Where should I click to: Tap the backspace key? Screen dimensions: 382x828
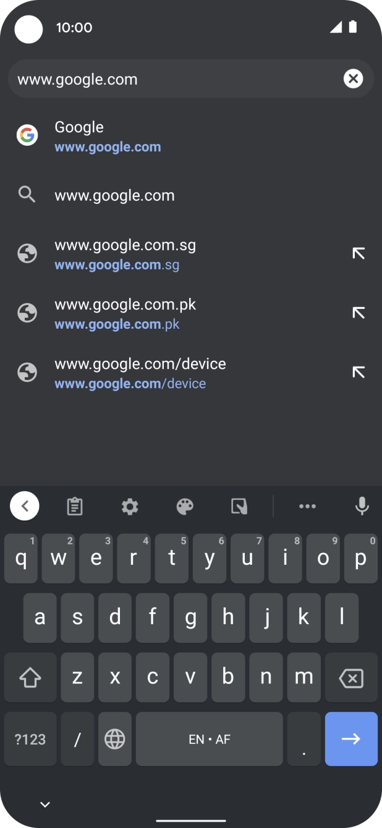pyautogui.click(x=351, y=677)
